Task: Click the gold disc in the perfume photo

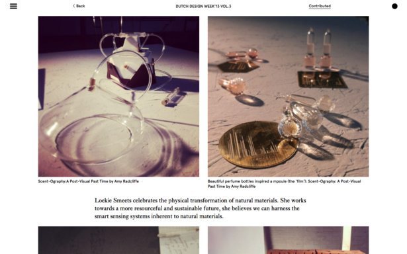Action: [x=257, y=144]
